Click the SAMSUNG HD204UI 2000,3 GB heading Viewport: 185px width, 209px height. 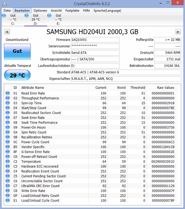click(x=93, y=32)
